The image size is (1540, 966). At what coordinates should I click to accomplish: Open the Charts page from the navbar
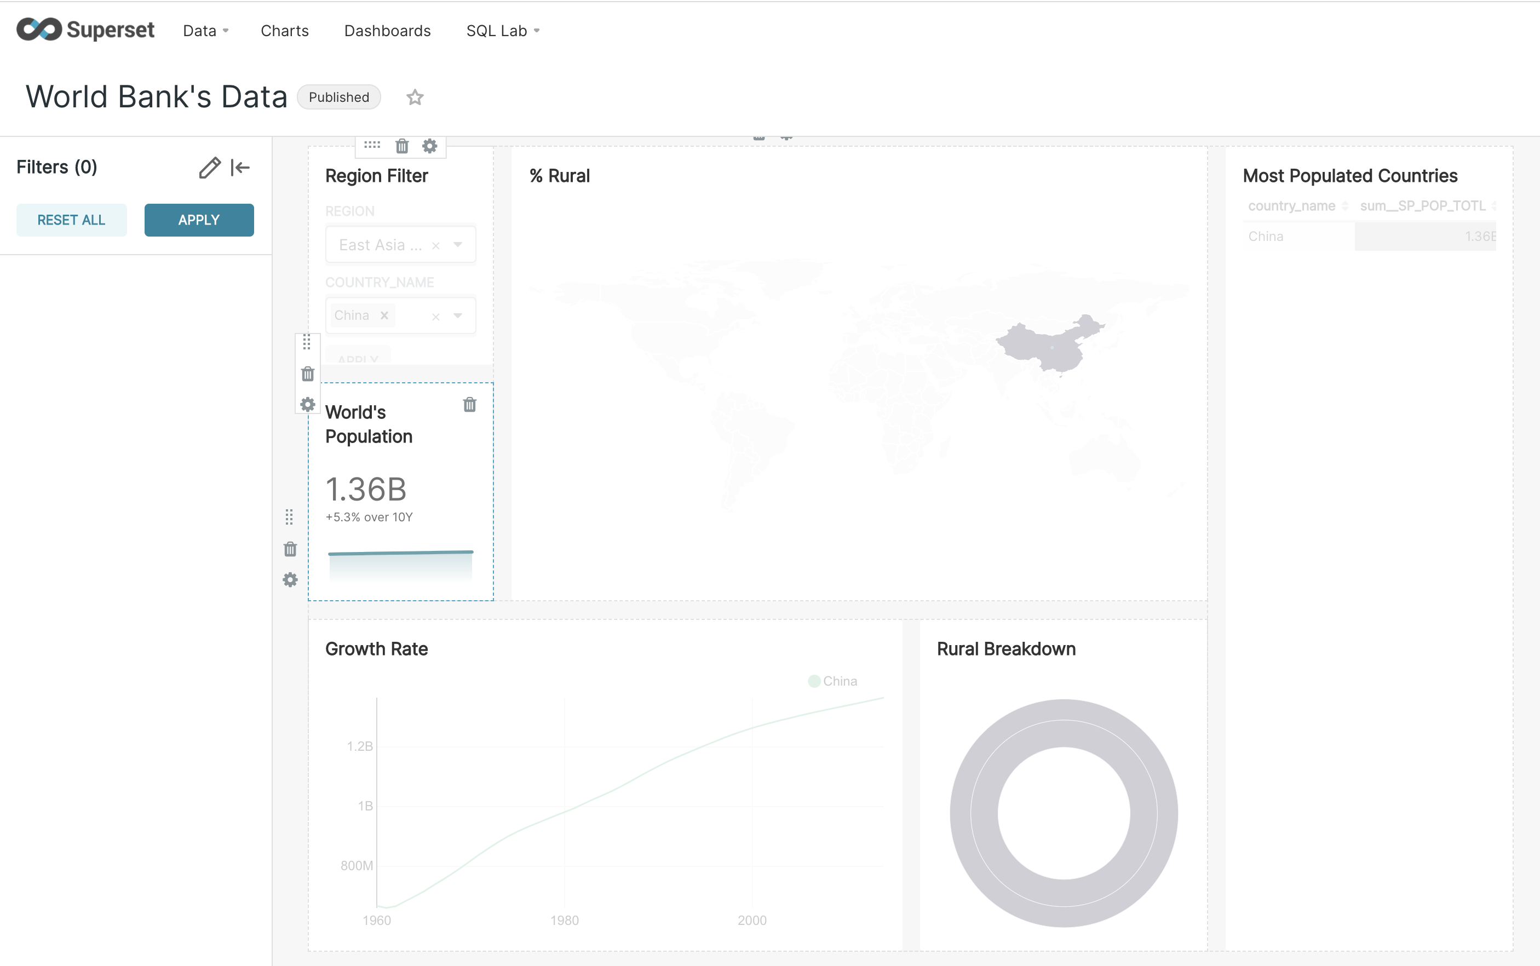[284, 30]
